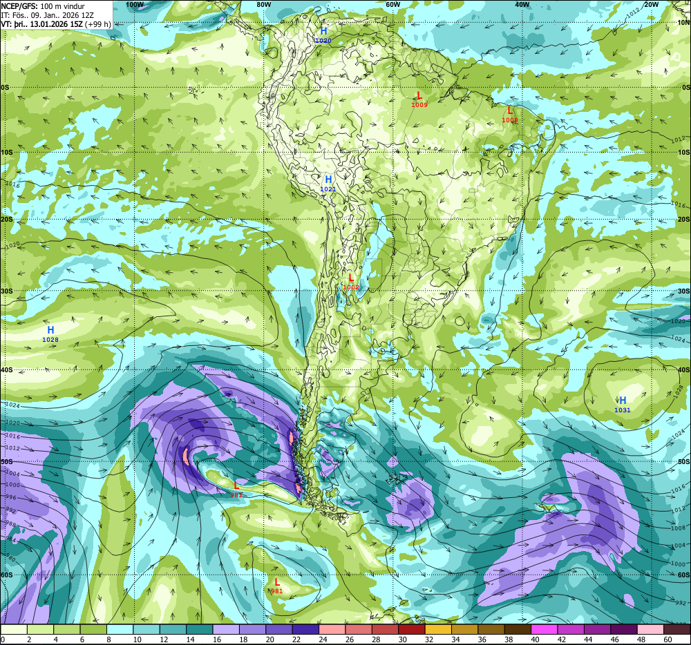Viewport: 691px width, 645px height.
Task: Pick the dark brown 38–40 legend swatch
Action: click(x=518, y=629)
